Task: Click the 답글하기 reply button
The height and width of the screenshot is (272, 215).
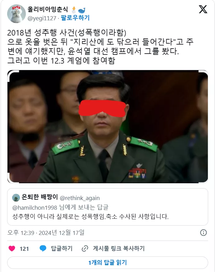Action: pyautogui.click(x=62, y=248)
